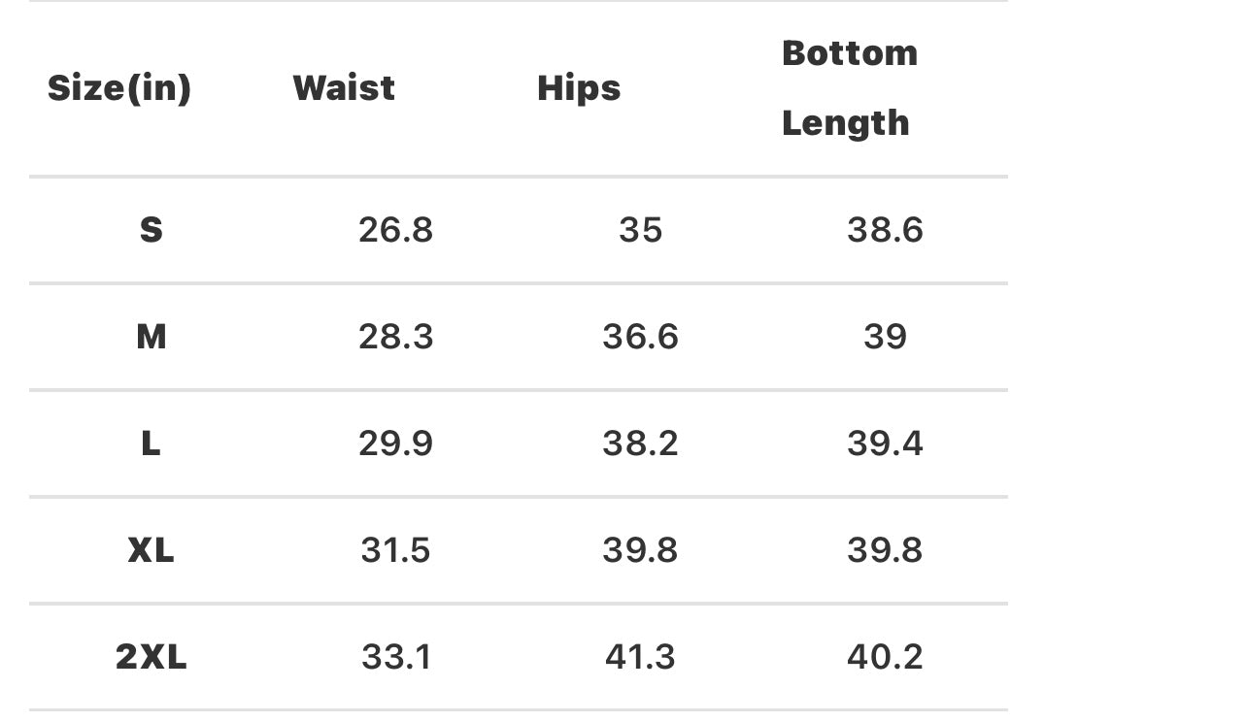
Task: Click waist value 28.3 for size M
Action: pyautogui.click(x=395, y=337)
